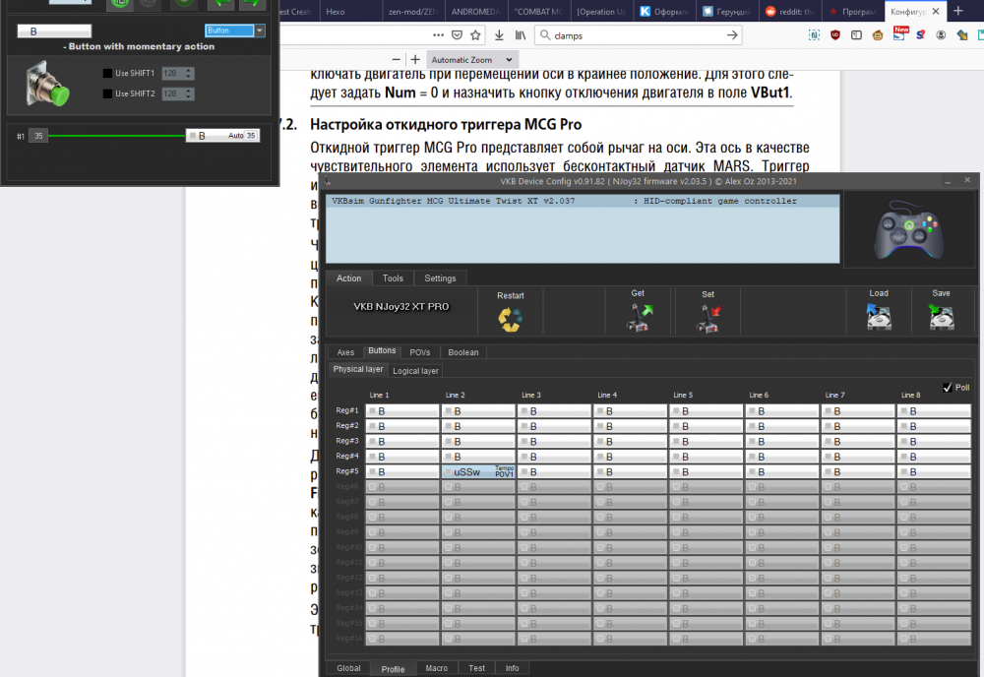
Task: Switch to the Tools tab
Action: [393, 277]
